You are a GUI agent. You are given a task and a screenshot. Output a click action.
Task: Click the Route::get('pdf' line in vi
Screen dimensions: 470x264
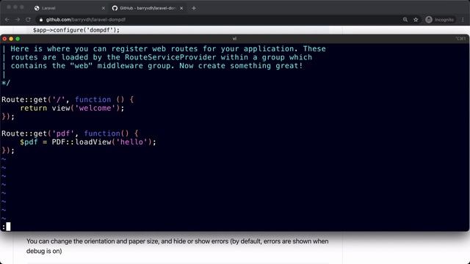70,133
